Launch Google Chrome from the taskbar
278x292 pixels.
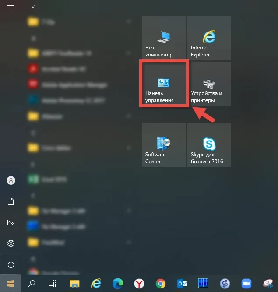coord(161,284)
